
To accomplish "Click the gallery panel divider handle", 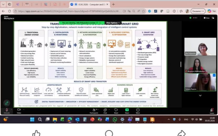I will tap(181, 64).
